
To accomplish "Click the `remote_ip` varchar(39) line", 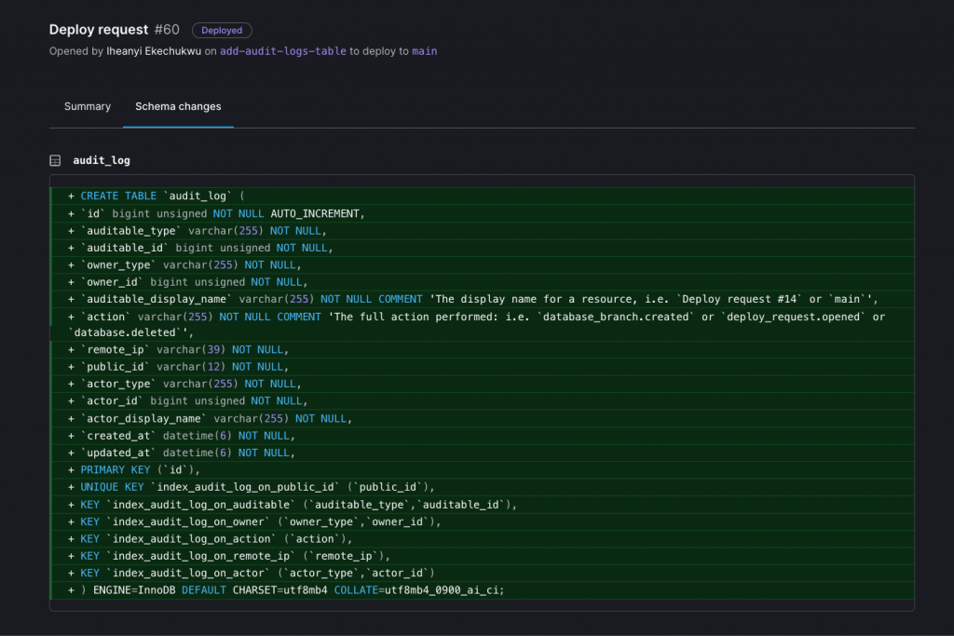I will pyautogui.click(x=482, y=349).
